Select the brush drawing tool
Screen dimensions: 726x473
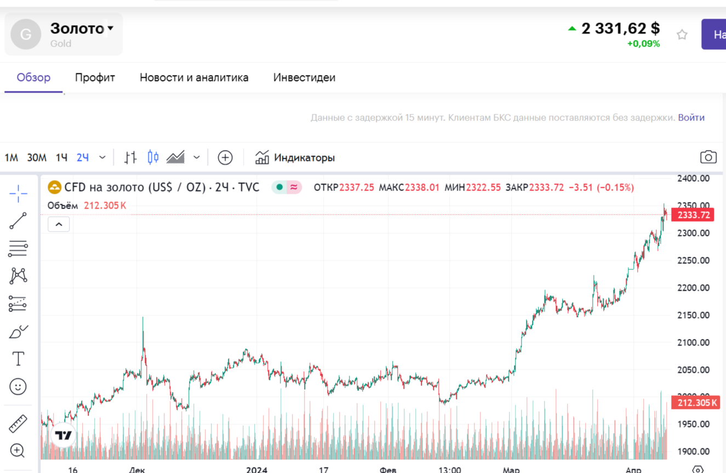pyautogui.click(x=18, y=332)
